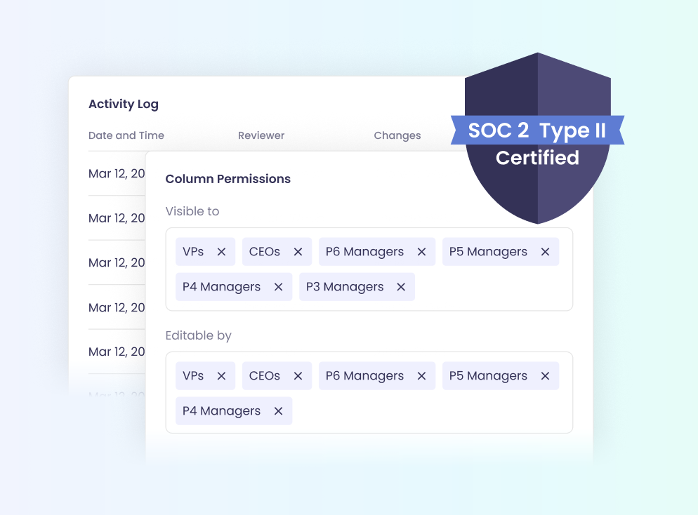Click the SOC 2 Type II banner

(537, 130)
